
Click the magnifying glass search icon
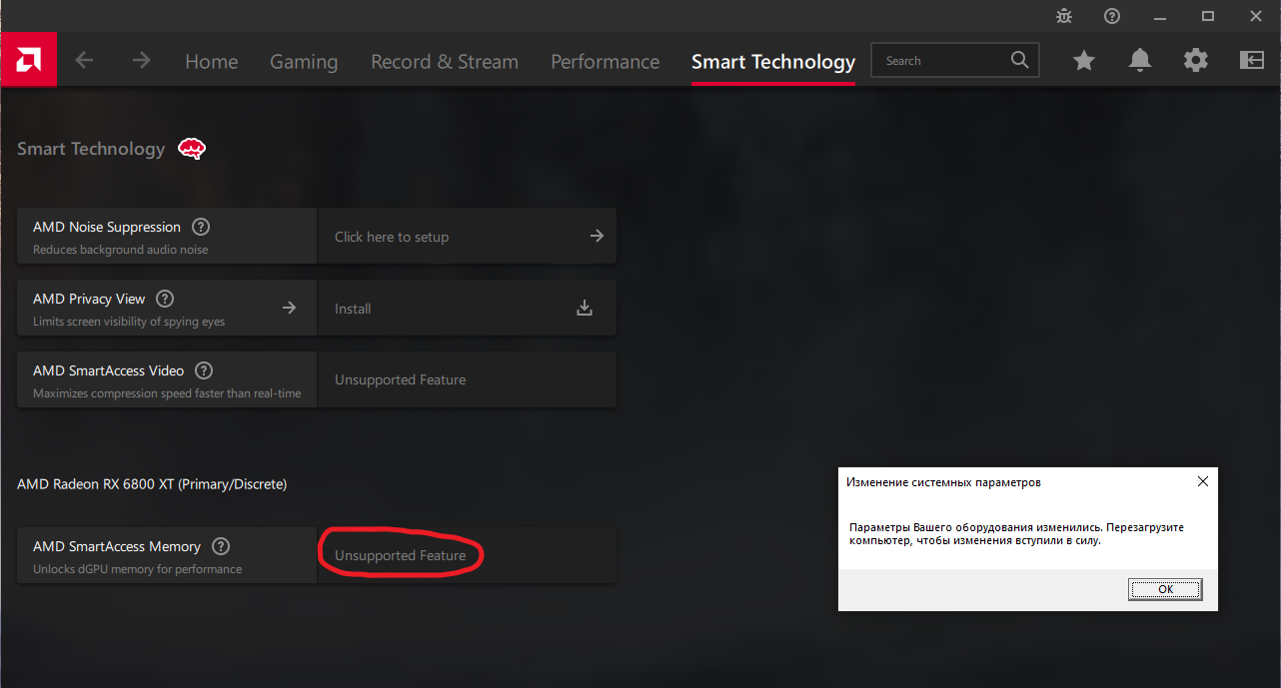pos(1019,60)
